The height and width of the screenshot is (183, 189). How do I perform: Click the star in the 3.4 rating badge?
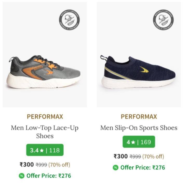pos(42,150)
